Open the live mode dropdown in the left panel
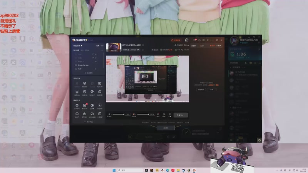308x173 pixels. 78,46
